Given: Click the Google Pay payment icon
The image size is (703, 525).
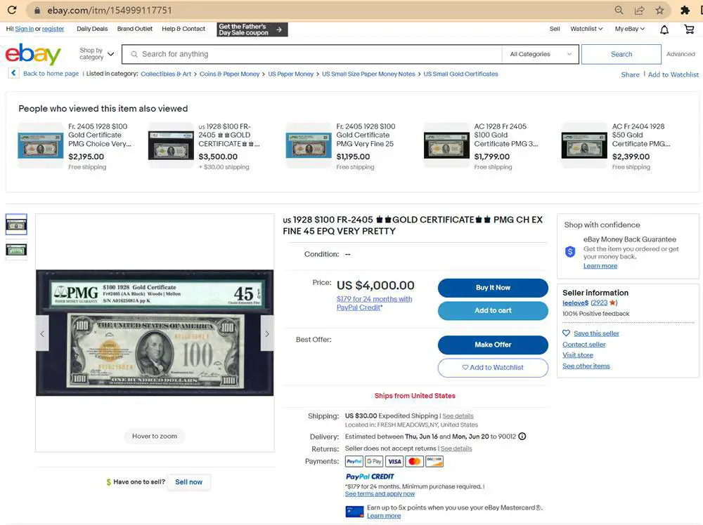Looking at the screenshot, I should (374, 461).
